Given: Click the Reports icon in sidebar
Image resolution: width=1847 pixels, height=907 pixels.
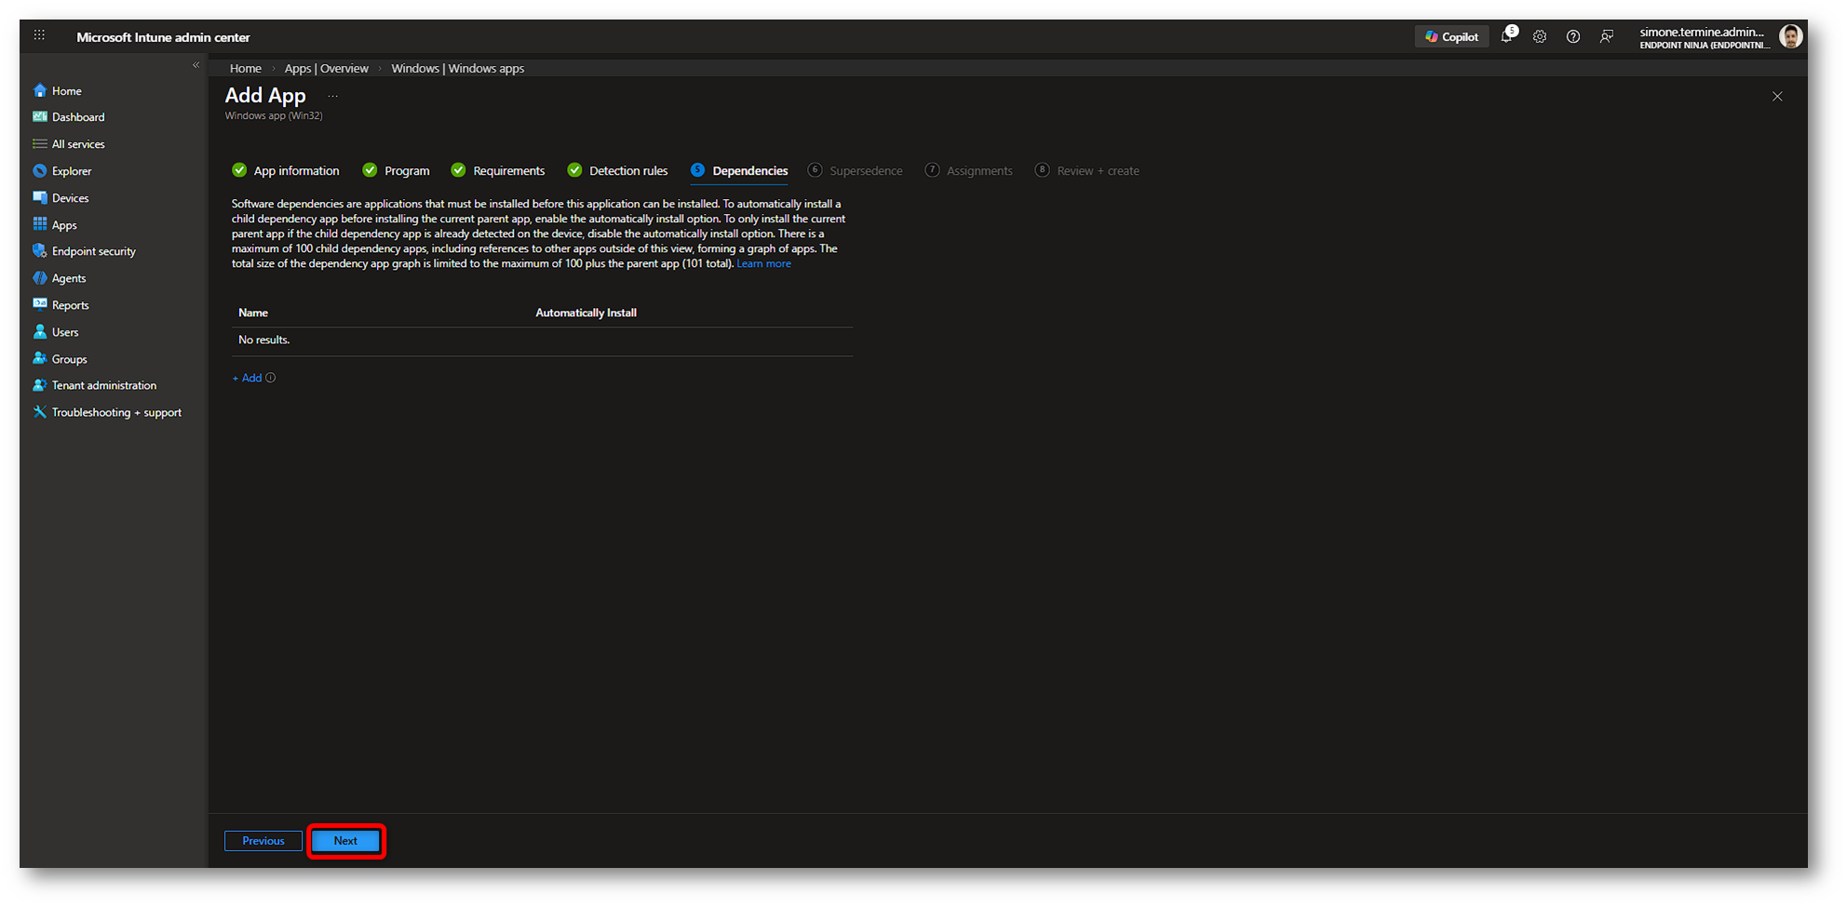Looking at the screenshot, I should pyautogui.click(x=40, y=304).
